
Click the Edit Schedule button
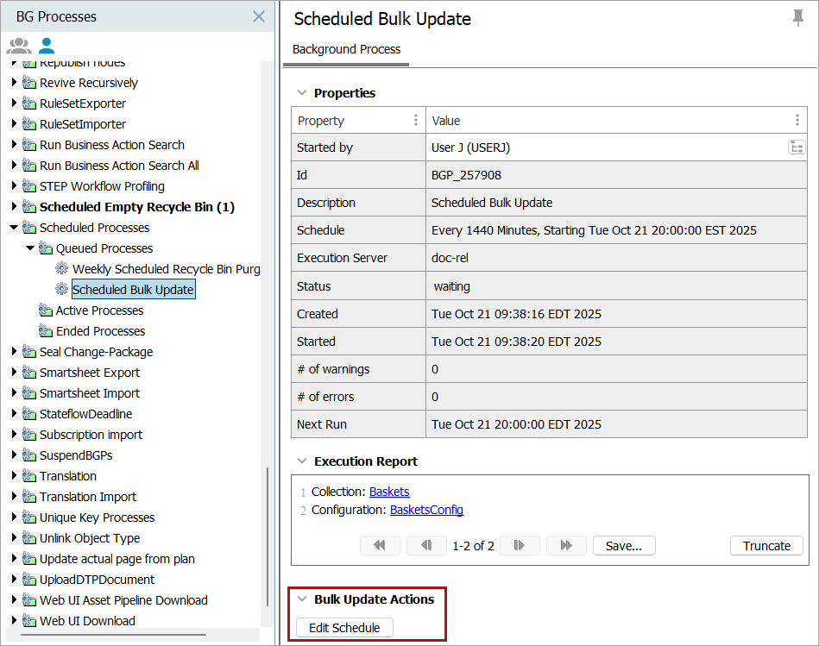(x=344, y=628)
